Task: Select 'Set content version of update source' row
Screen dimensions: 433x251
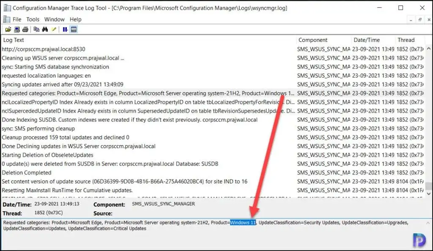Action: (213, 182)
